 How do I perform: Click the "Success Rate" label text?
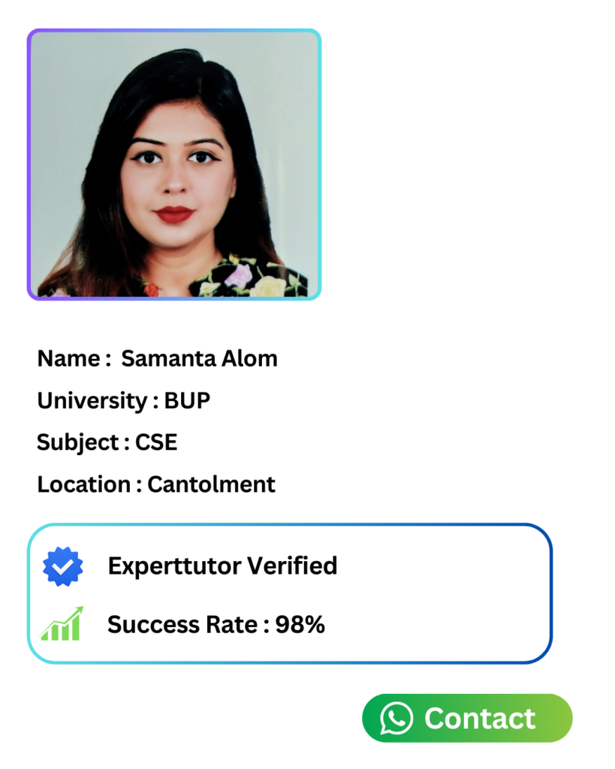click(182, 624)
